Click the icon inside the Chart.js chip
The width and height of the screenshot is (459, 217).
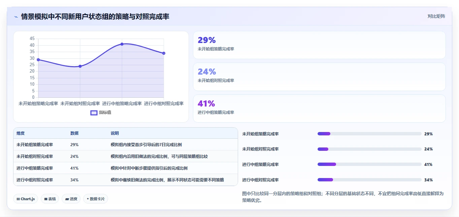pos(18,199)
